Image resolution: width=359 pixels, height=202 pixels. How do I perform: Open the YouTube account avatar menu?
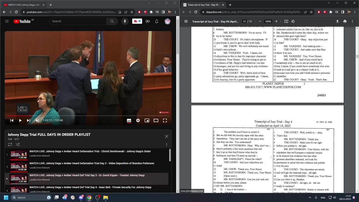click(x=167, y=21)
